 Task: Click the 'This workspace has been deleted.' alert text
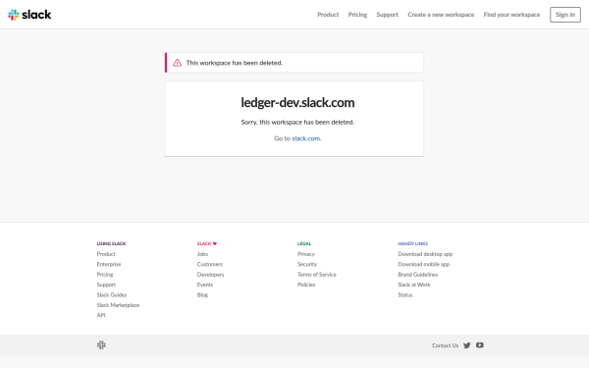pyautogui.click(x=235, y=63)
